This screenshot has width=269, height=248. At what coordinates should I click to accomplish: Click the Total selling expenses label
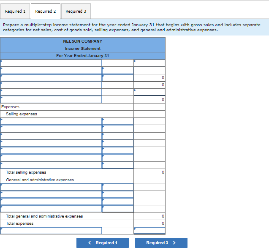click(x=26, y=172)
